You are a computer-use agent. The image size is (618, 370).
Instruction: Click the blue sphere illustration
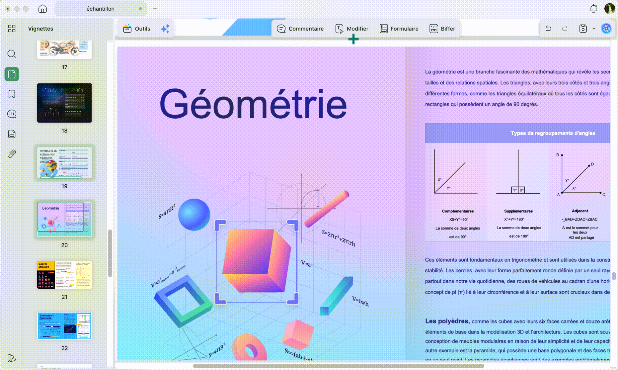pyautogui.click(x=194, y=215)
